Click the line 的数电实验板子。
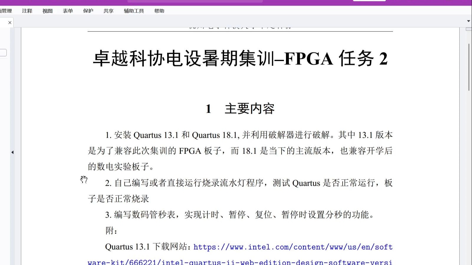 121,167
